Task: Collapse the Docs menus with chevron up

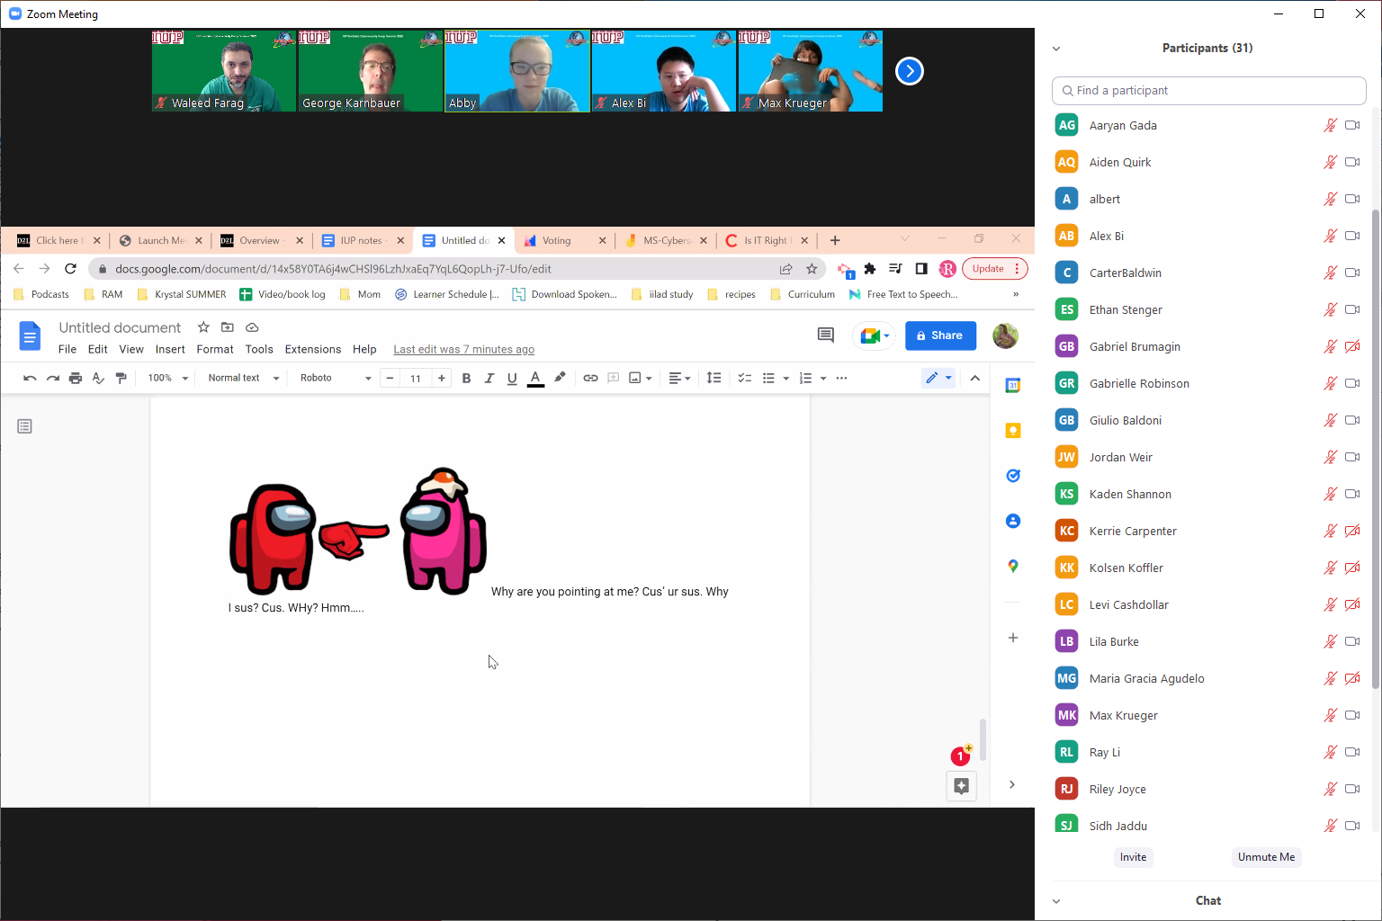Action: click(974, 378)
